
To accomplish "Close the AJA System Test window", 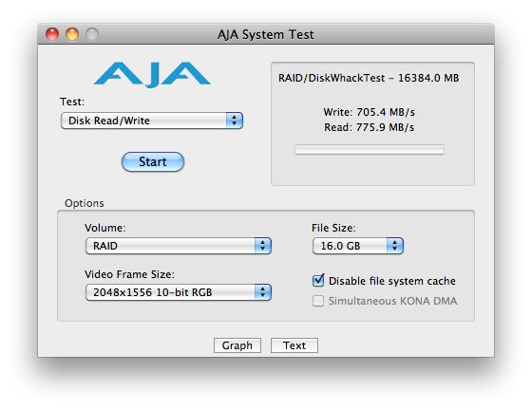I will point(52,34).
